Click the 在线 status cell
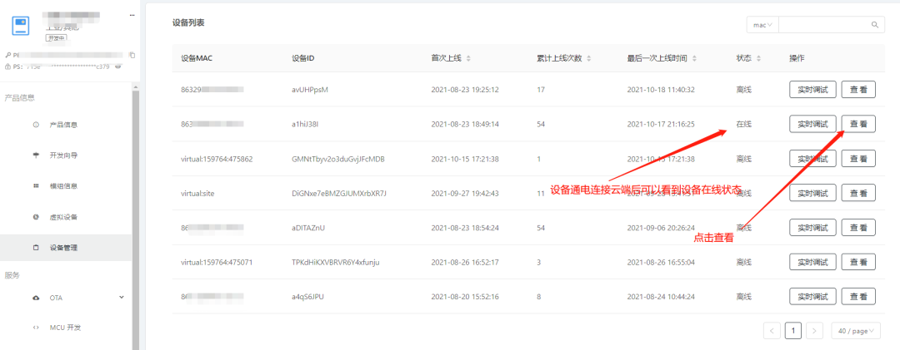900x350 pixels. 743,125
